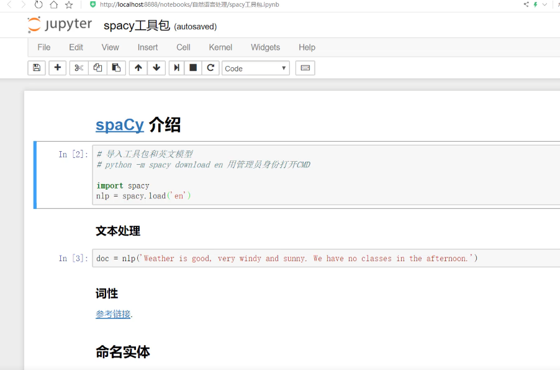Move selected cell up arrow
This screenshot has height=370, width=560.
(138, 68)
